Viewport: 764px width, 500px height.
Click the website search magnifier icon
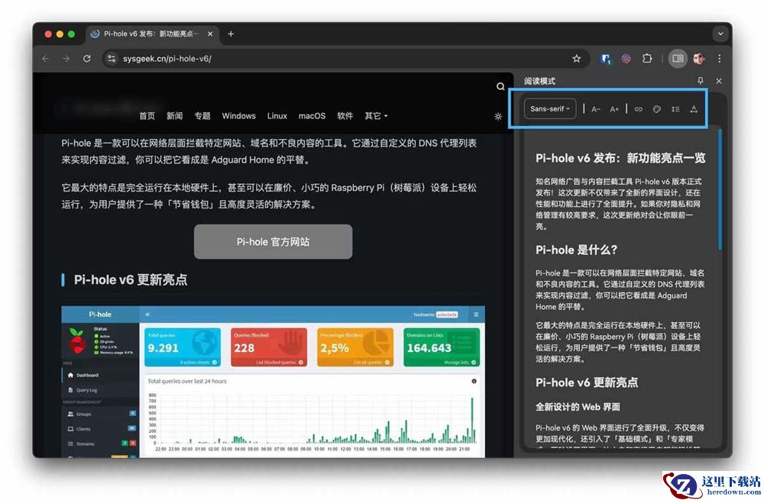[500, 86]
